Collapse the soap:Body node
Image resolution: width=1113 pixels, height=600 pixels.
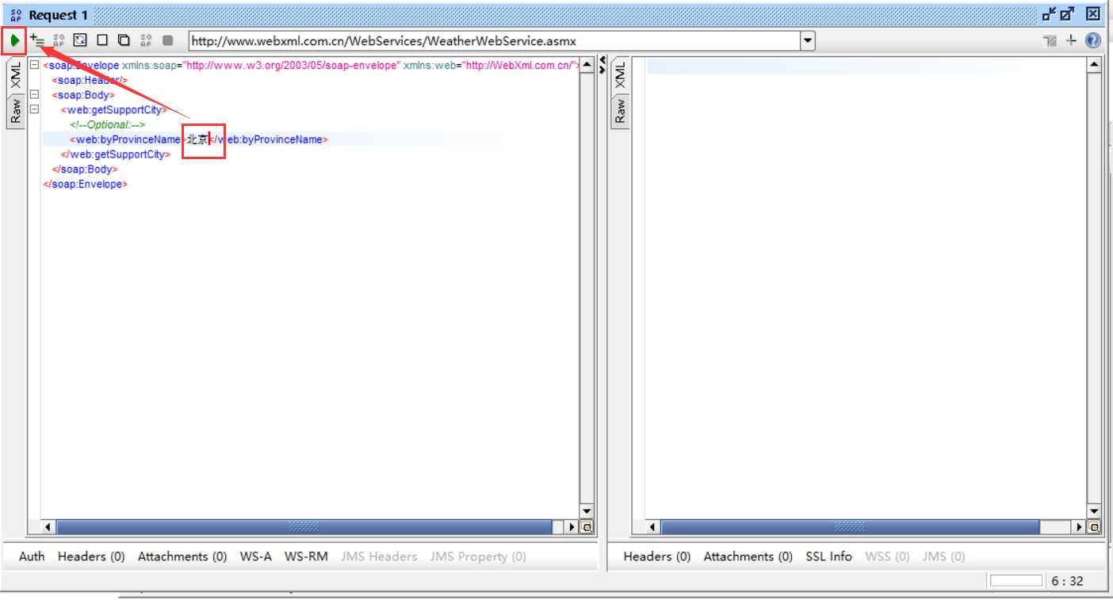point(34,95)
